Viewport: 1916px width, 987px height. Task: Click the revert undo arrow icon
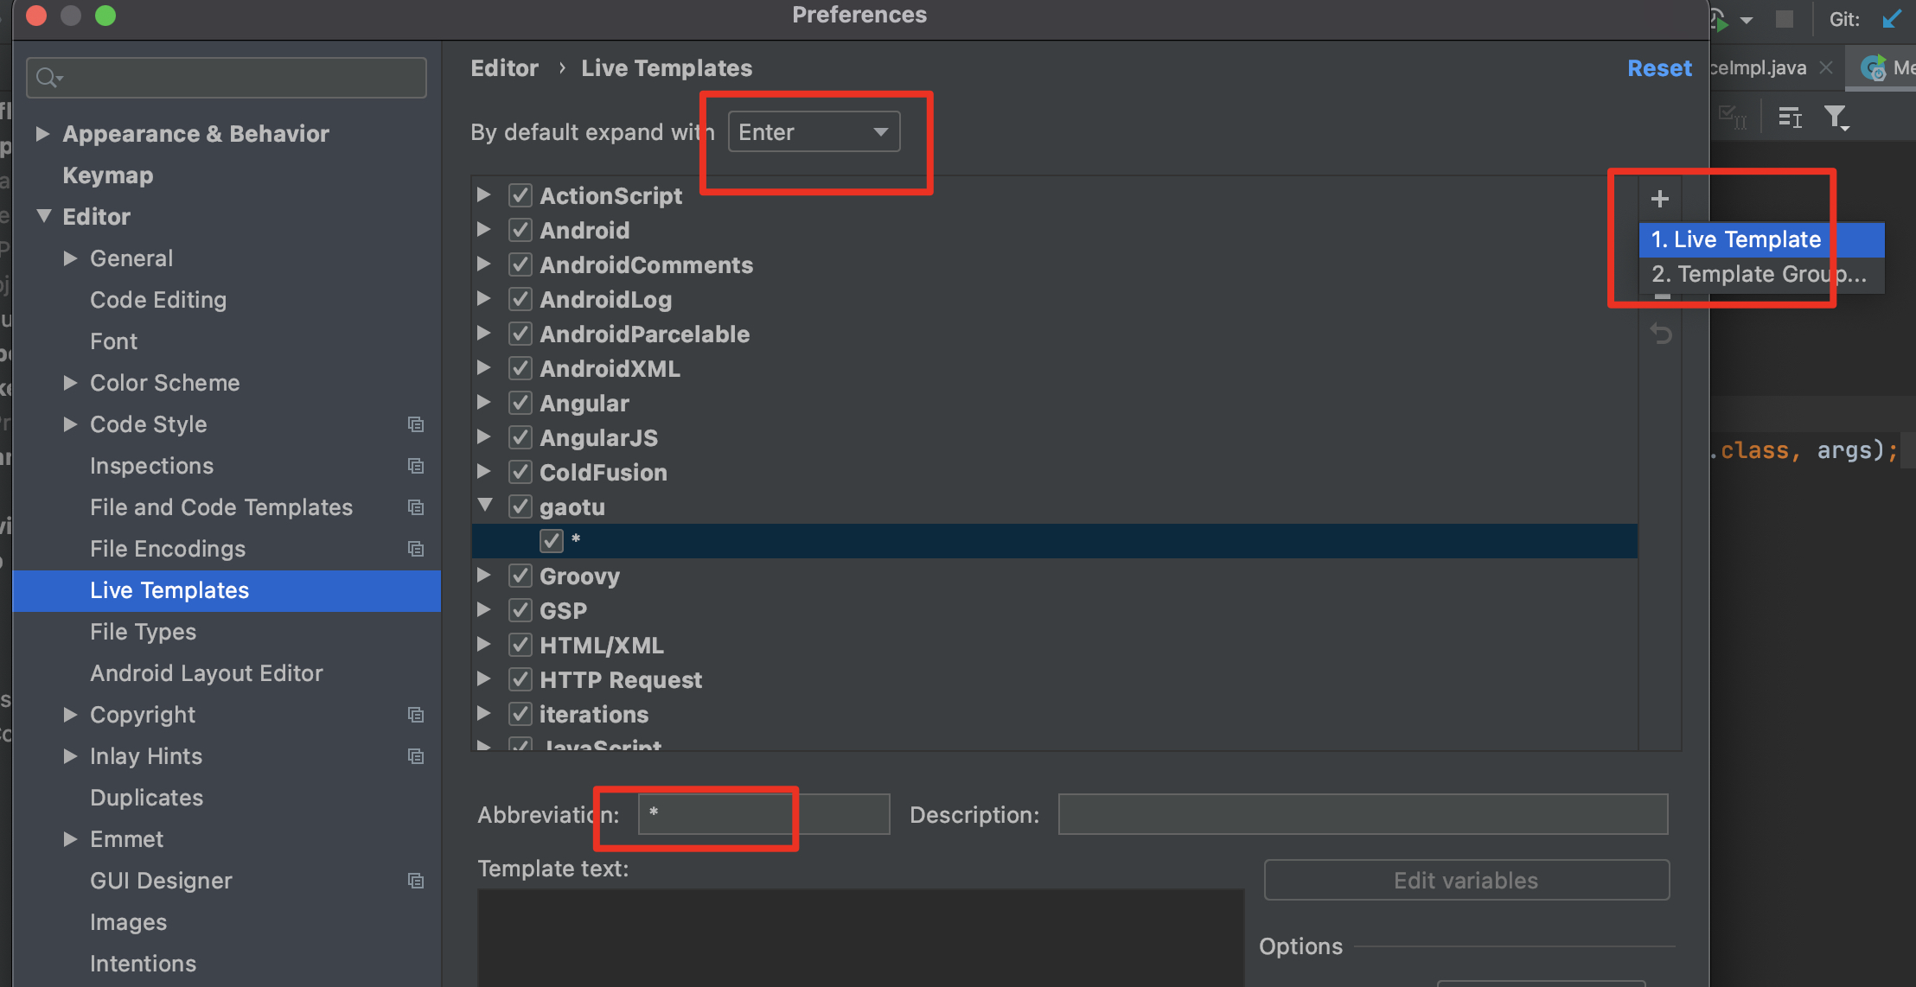1660,334
